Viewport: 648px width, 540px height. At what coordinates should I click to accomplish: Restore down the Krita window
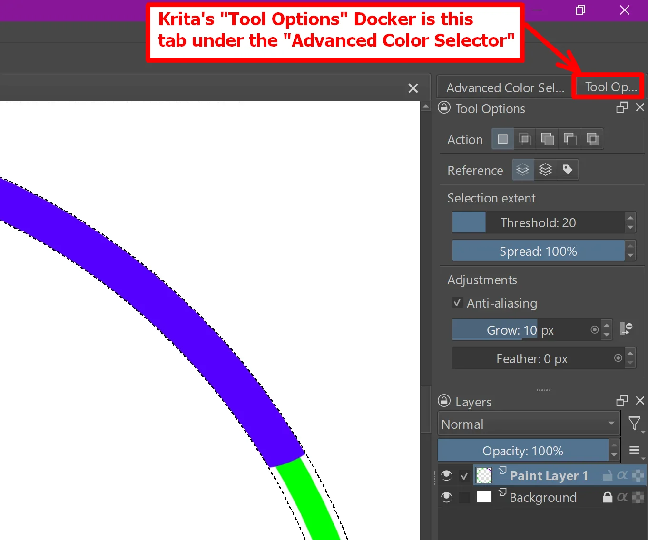click(580, 10)
